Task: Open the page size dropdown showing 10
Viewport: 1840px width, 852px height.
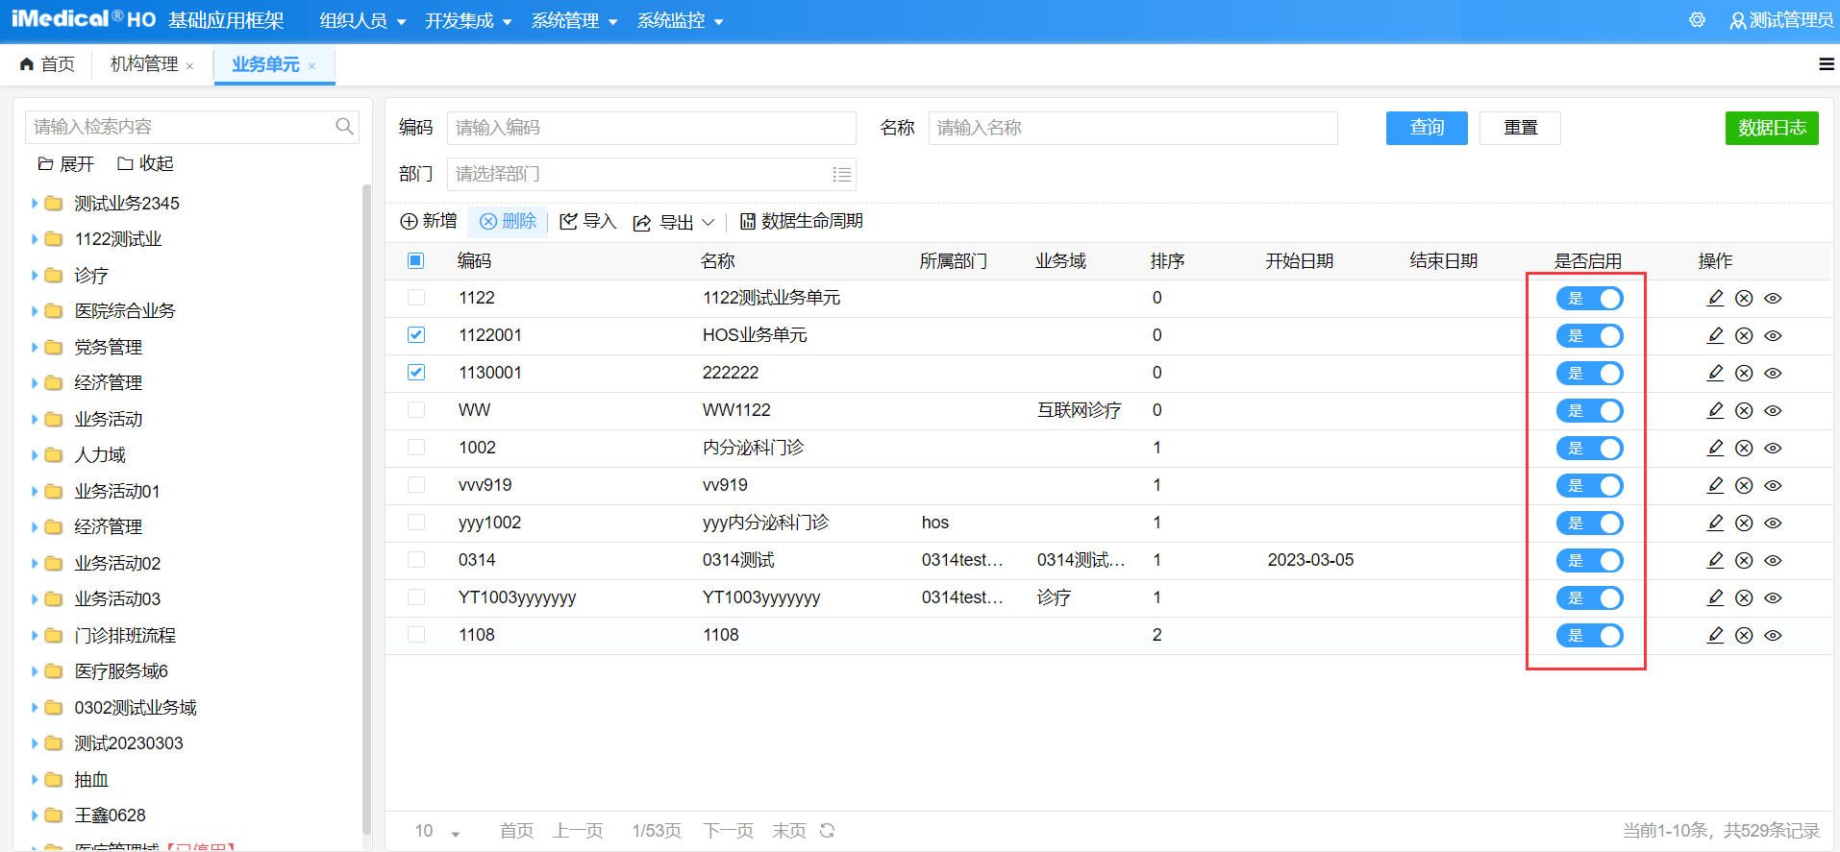Action: (x=437, y=831)
